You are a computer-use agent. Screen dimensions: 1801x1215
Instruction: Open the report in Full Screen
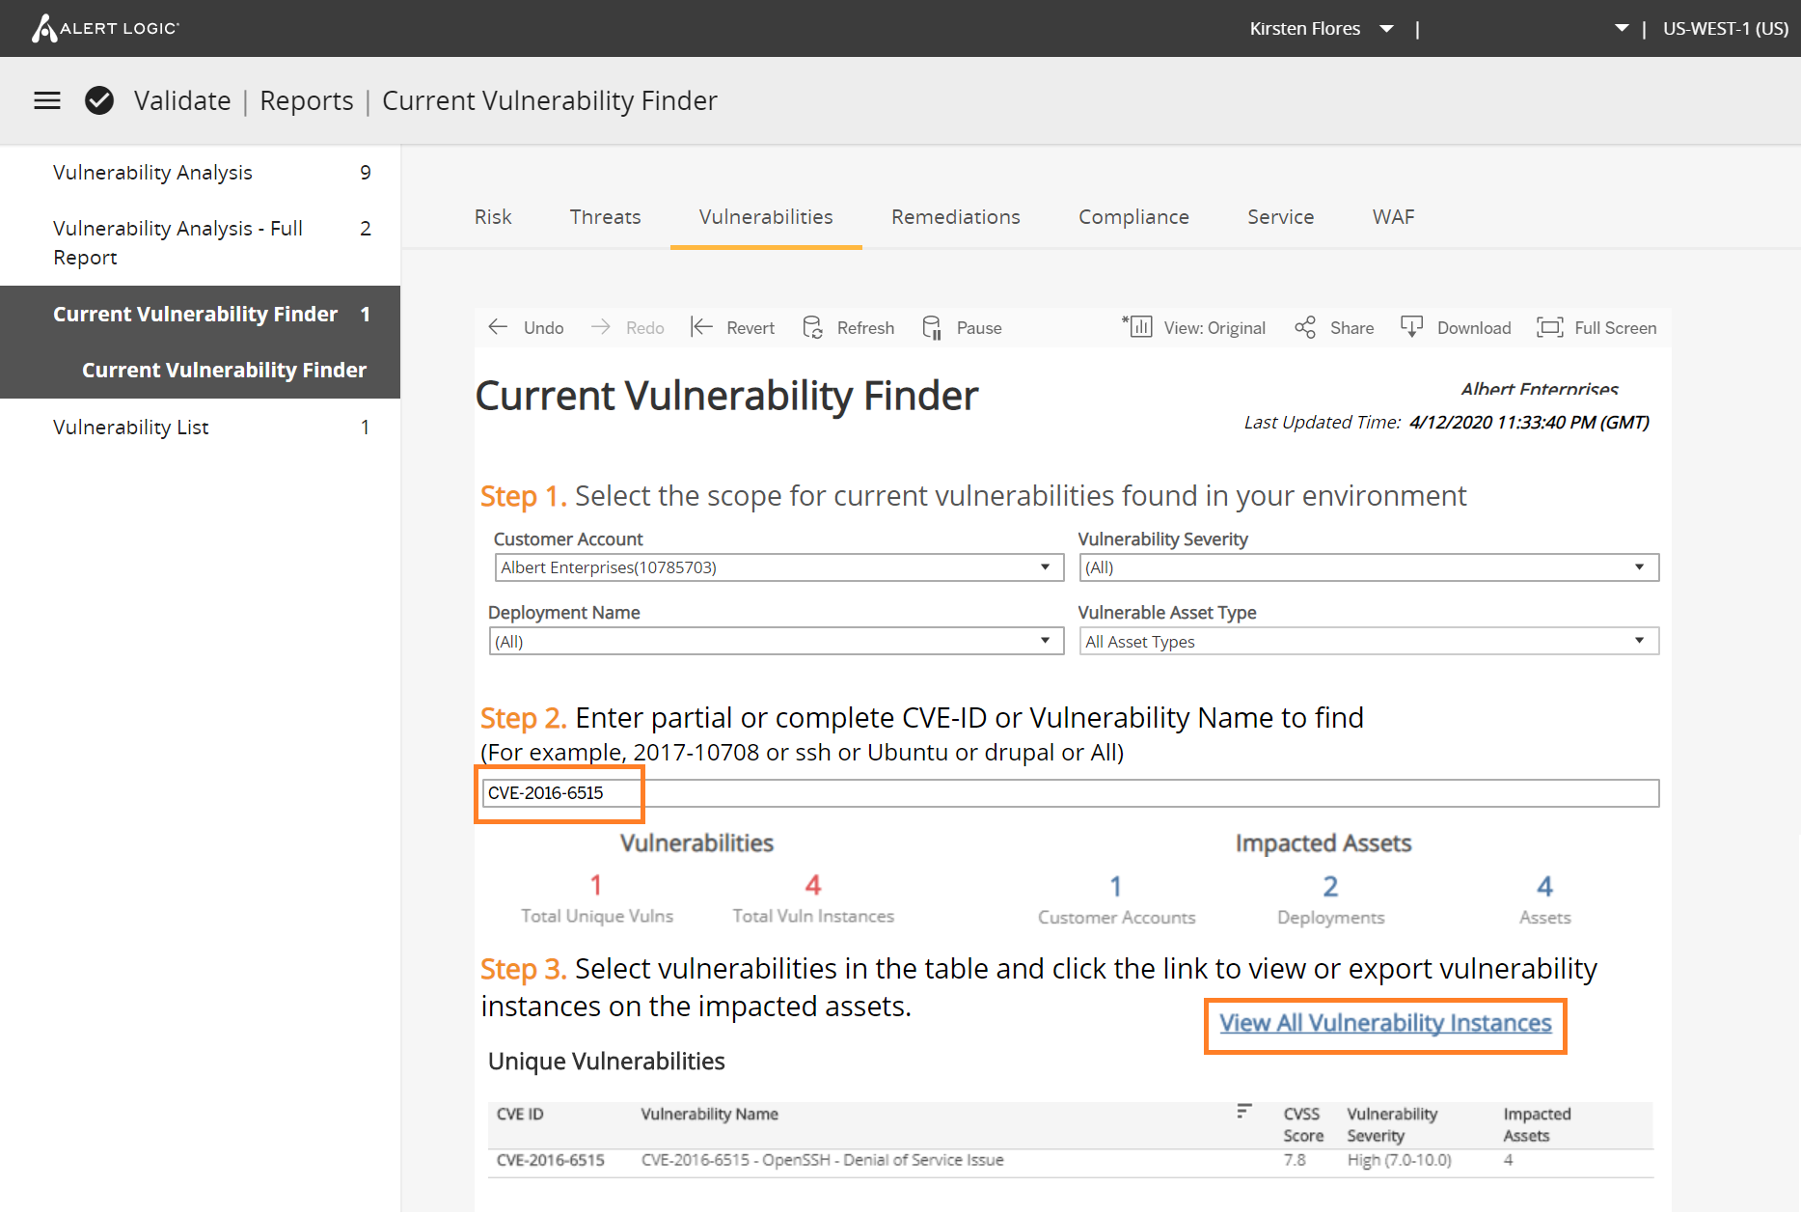[x=1596, y=327]
